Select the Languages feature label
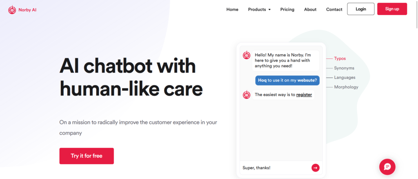The image size is (418, 179). point(345,77)
